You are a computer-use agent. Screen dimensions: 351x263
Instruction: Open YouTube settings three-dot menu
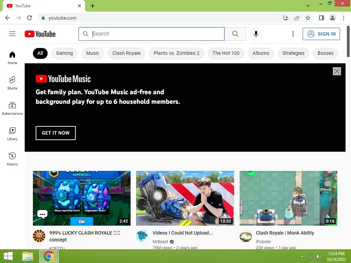point(293,34)
